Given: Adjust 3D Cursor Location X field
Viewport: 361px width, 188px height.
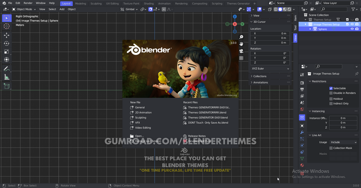Looking at the screenshot, I should 270,34.
